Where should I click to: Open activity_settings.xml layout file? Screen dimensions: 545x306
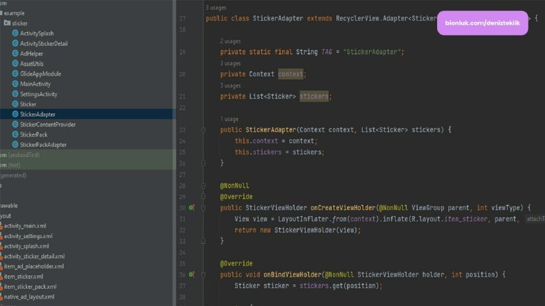tap(28, 236)
